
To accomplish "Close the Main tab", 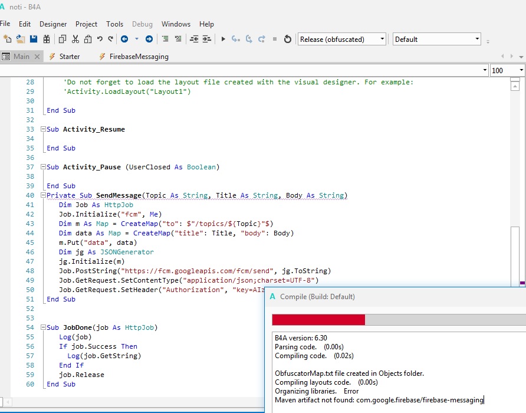I will pyautogui.click(x=37, y=57).
